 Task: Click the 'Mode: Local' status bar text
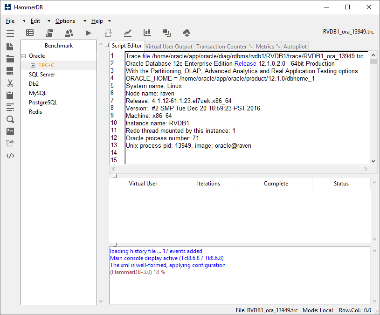pyautogui.click(x=318, y=310)
